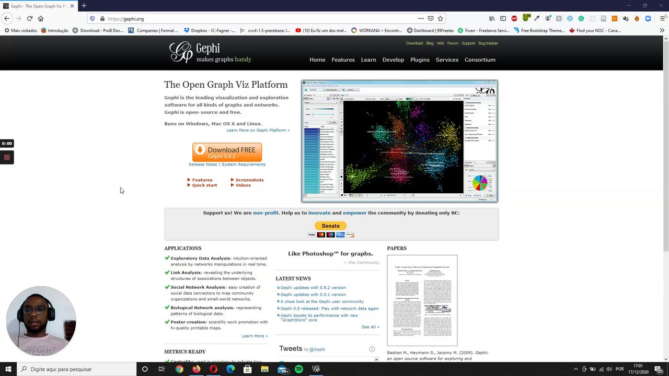Open the System Requirements link
The width and height of the screenshot is (669, 376).
[x=244, y=164]
